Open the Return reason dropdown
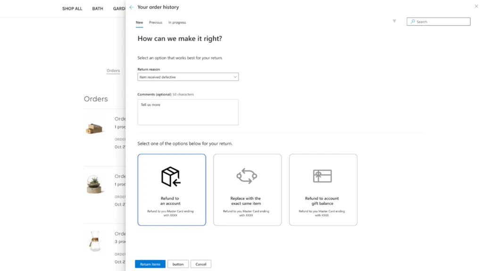This screenshot has height=271, width=483. pos(188,77)
